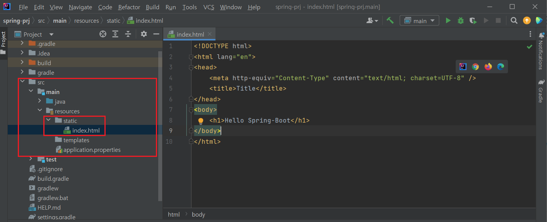Click the Select Opened File target icon
The width and height of the screenshot is (547, 222).
click(x=103, y=34)
